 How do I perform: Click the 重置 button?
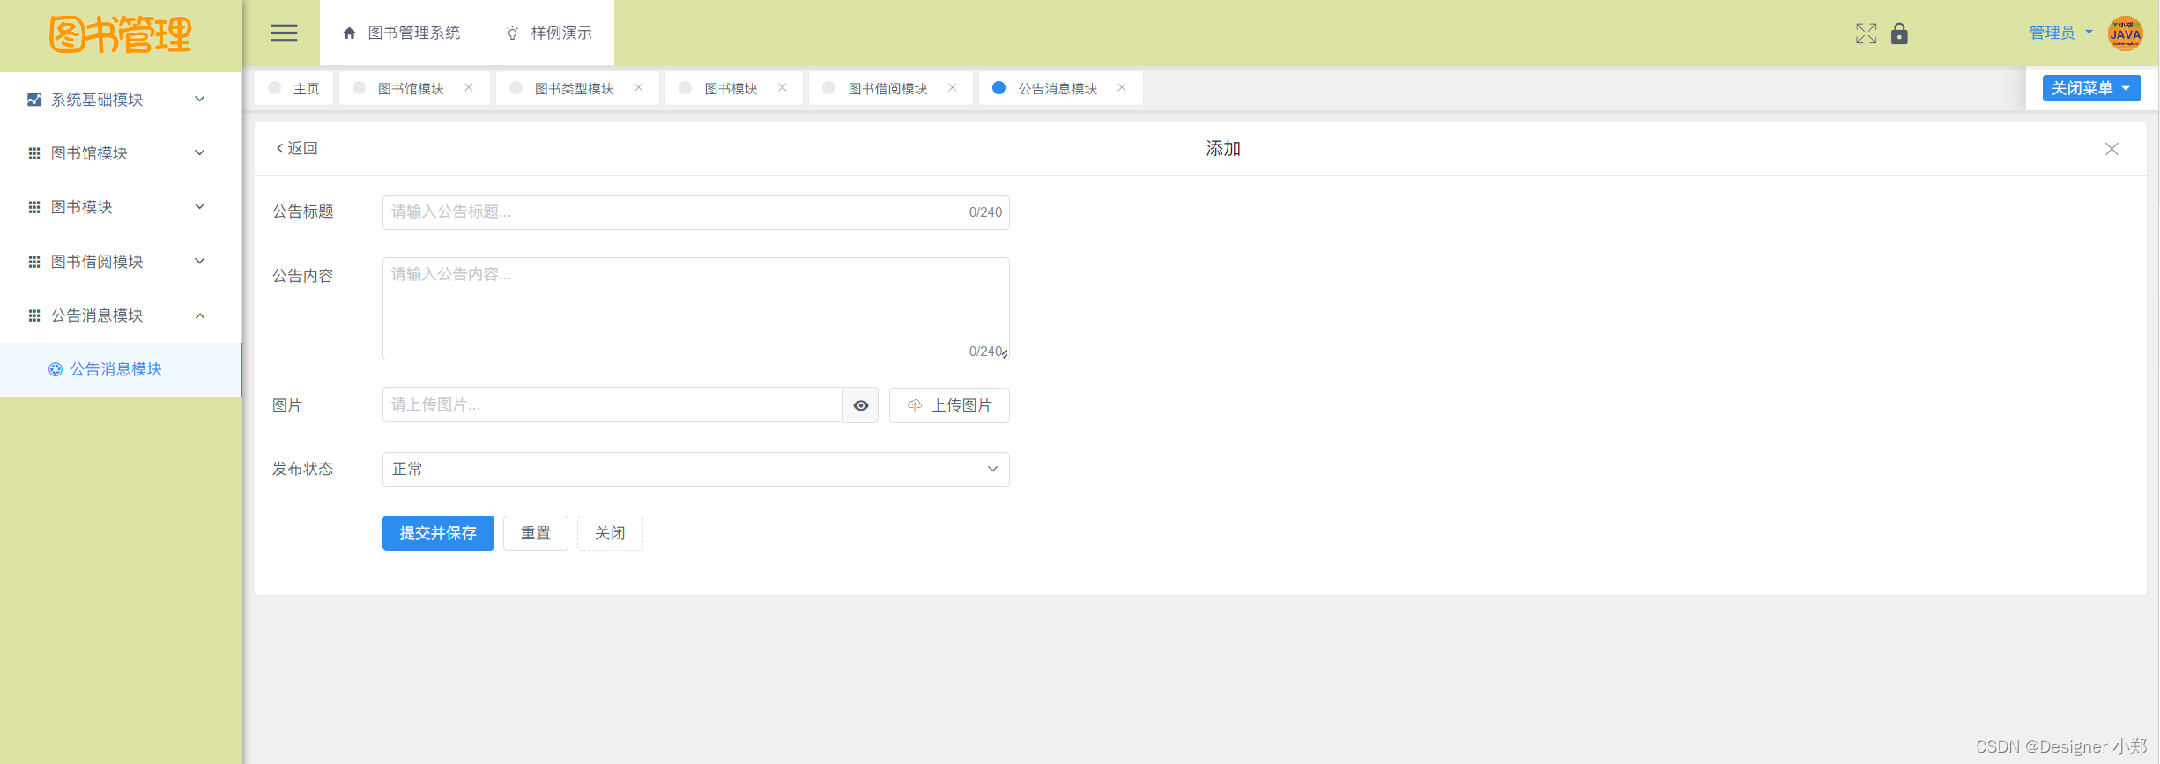(536, 533)
